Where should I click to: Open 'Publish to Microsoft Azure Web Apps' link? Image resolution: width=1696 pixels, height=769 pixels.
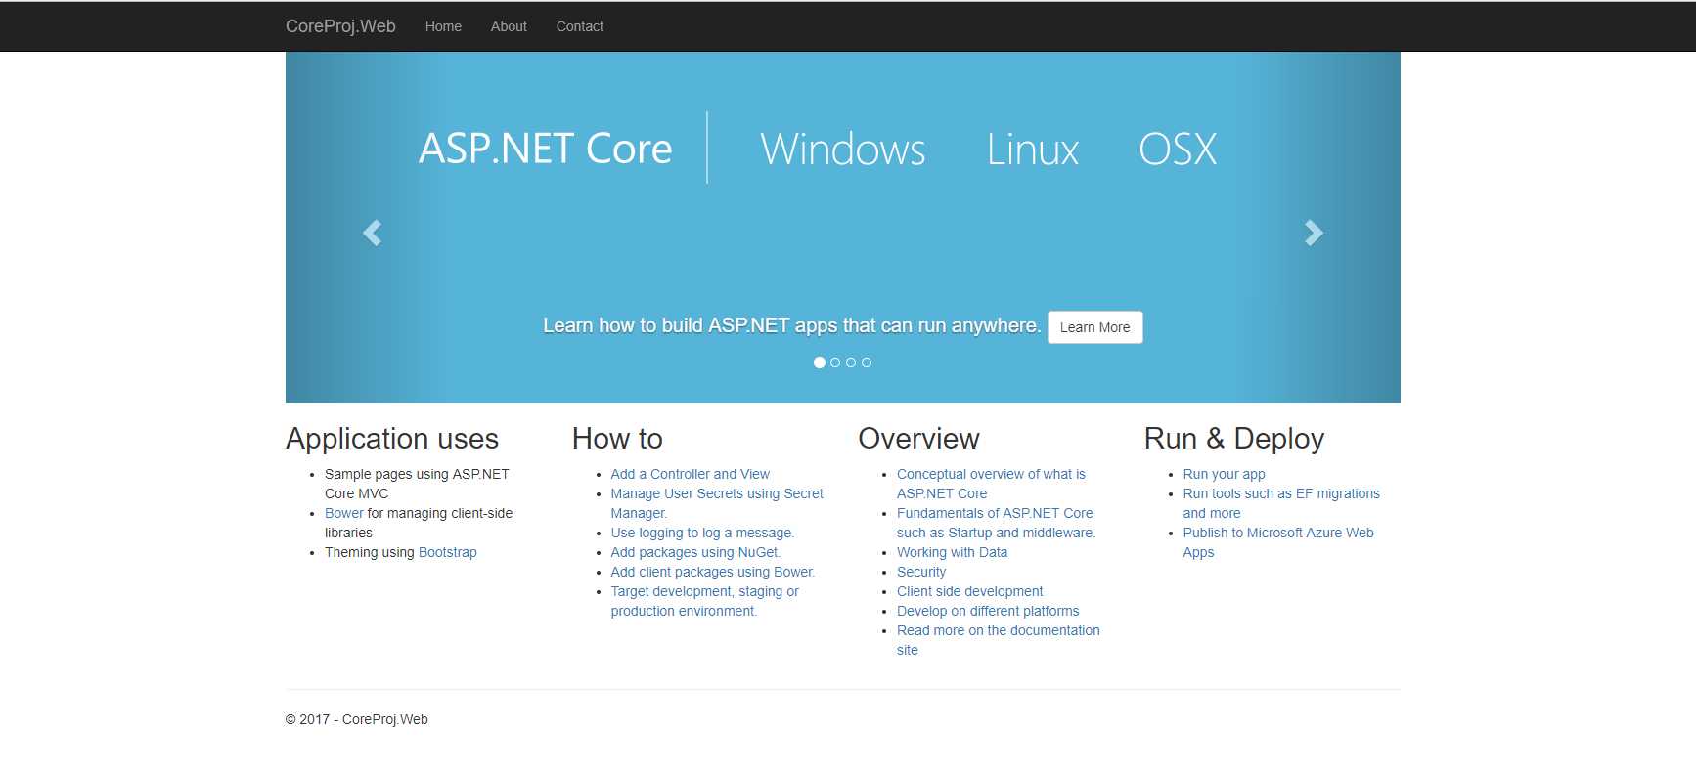1278,542
